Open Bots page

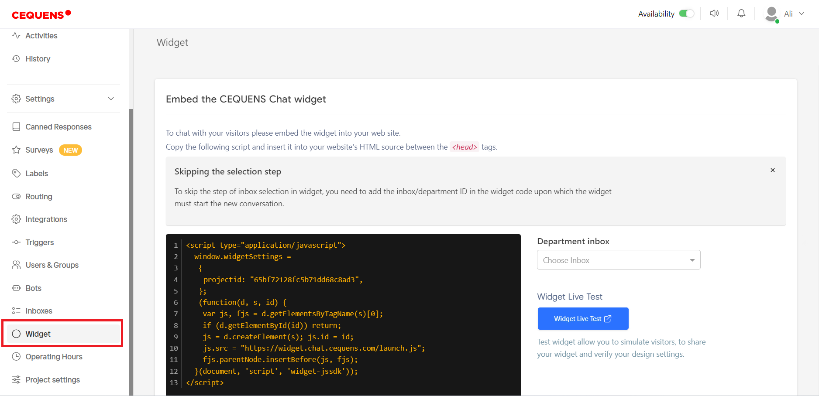point(34,288)
